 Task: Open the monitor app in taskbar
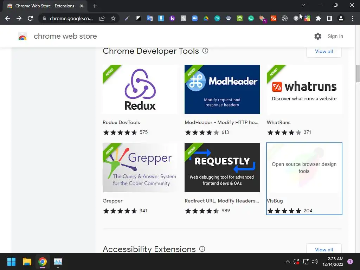(58, 262)
